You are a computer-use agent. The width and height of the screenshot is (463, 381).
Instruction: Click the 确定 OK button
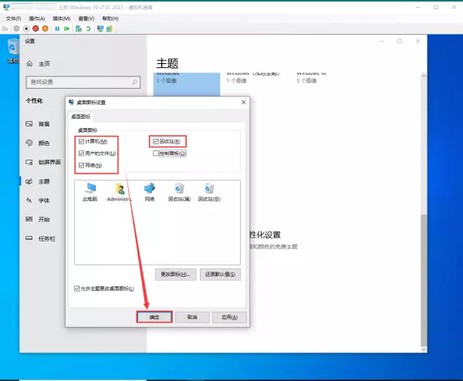[x=154, y=317]
